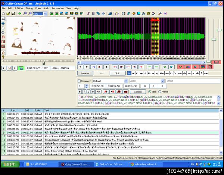Open the Audio menu
Viewport: 224px width, 175px height.
(x=46, y=9)
